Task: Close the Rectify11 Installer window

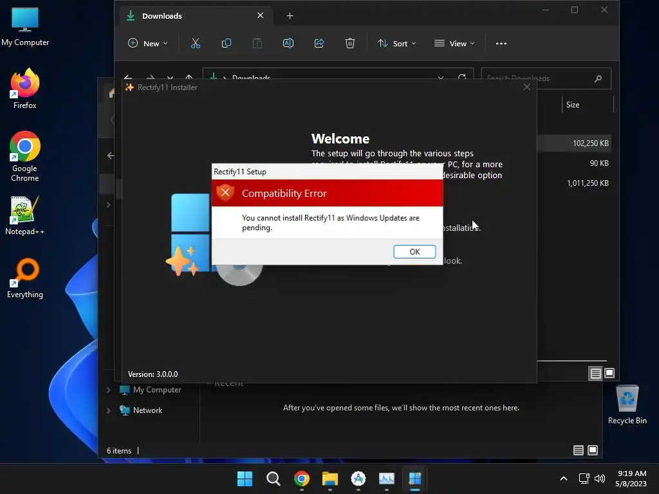Action: (x=527, y=87)
